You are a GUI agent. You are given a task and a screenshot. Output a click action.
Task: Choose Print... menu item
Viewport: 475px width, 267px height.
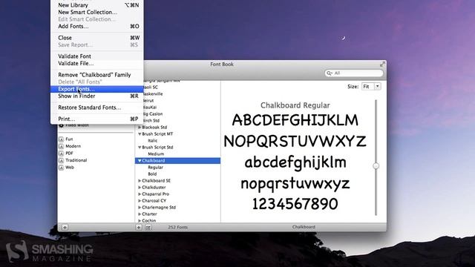point(97,119)
